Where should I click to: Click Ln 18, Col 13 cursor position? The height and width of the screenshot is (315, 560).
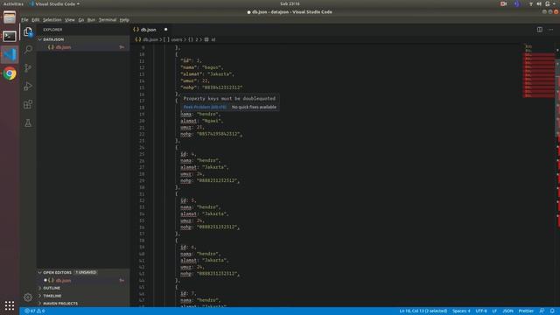(423, 311)
